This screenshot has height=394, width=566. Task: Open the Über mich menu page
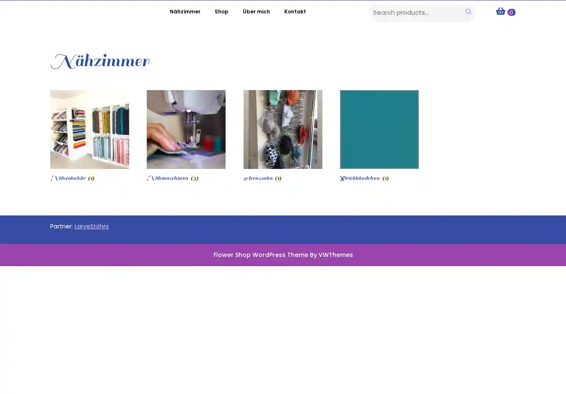[256, 12]
